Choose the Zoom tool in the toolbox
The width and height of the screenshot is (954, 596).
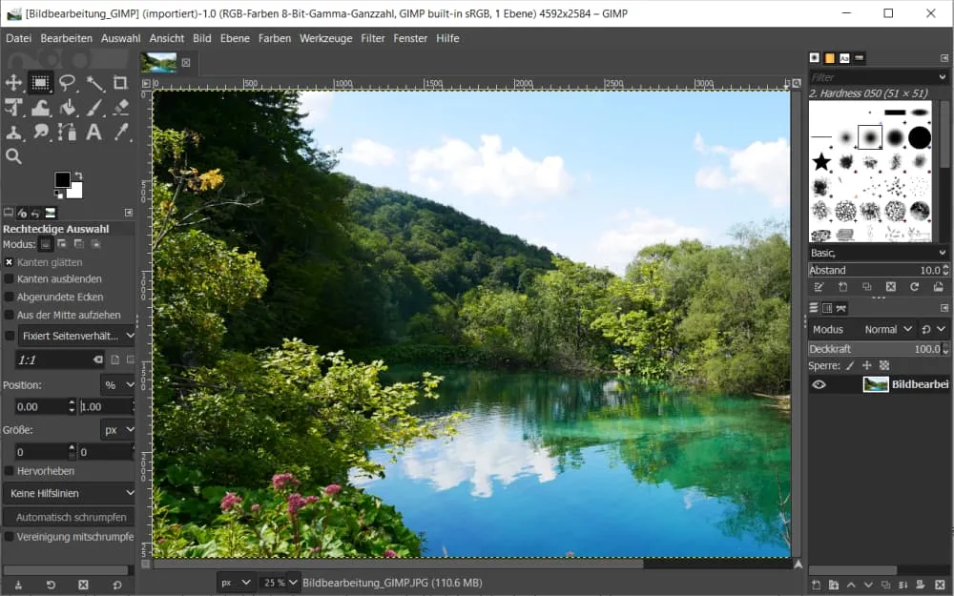tap(14, 154)
